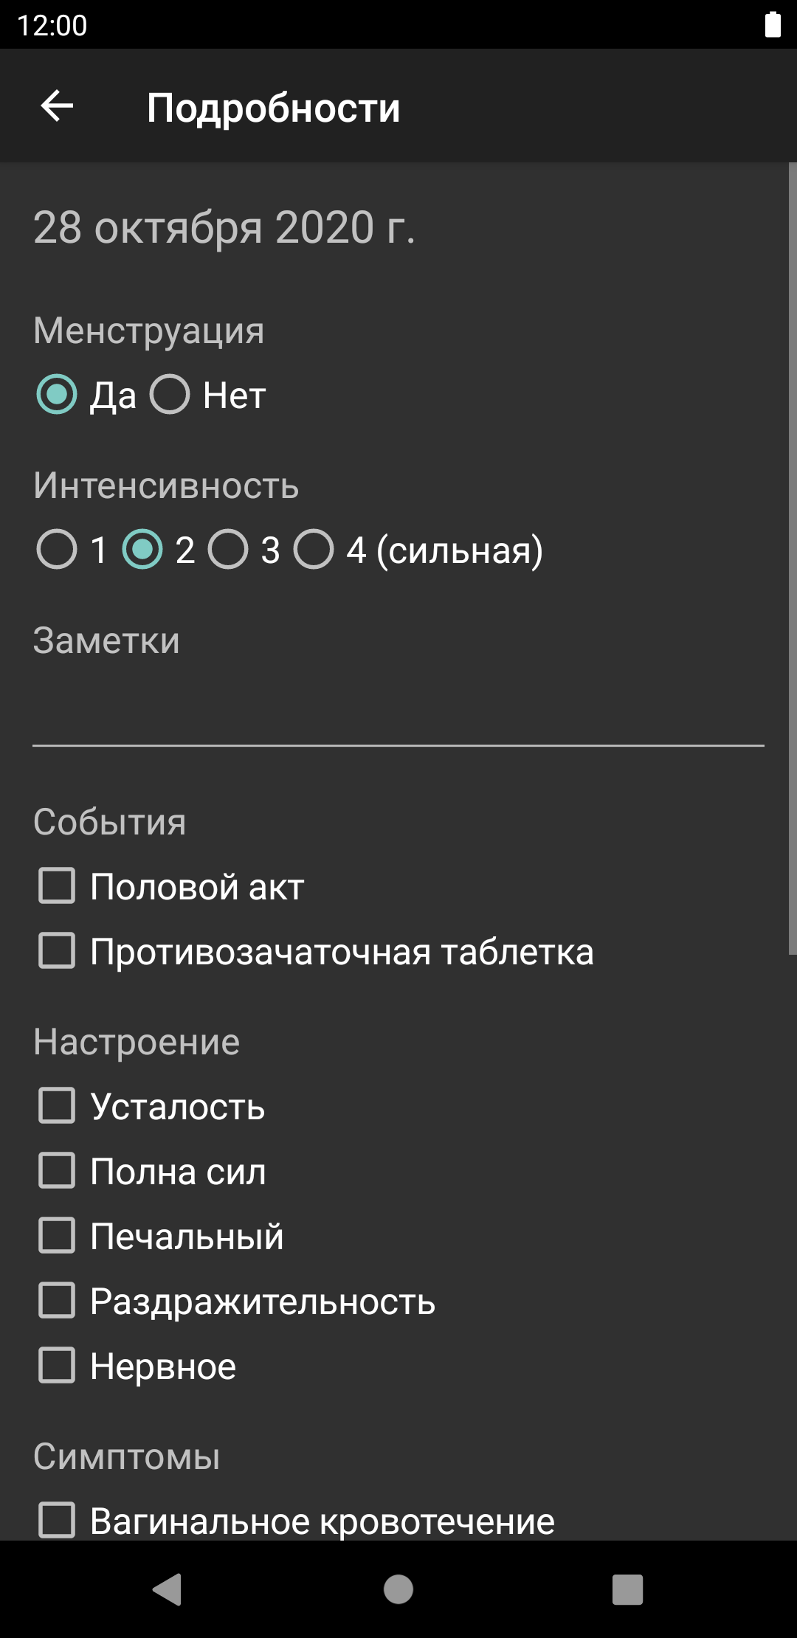Viewport: 797px width, 1638px height.
Task: Check 'Вагинальное кровотечение' symptom
Action: pos(57,1521)
